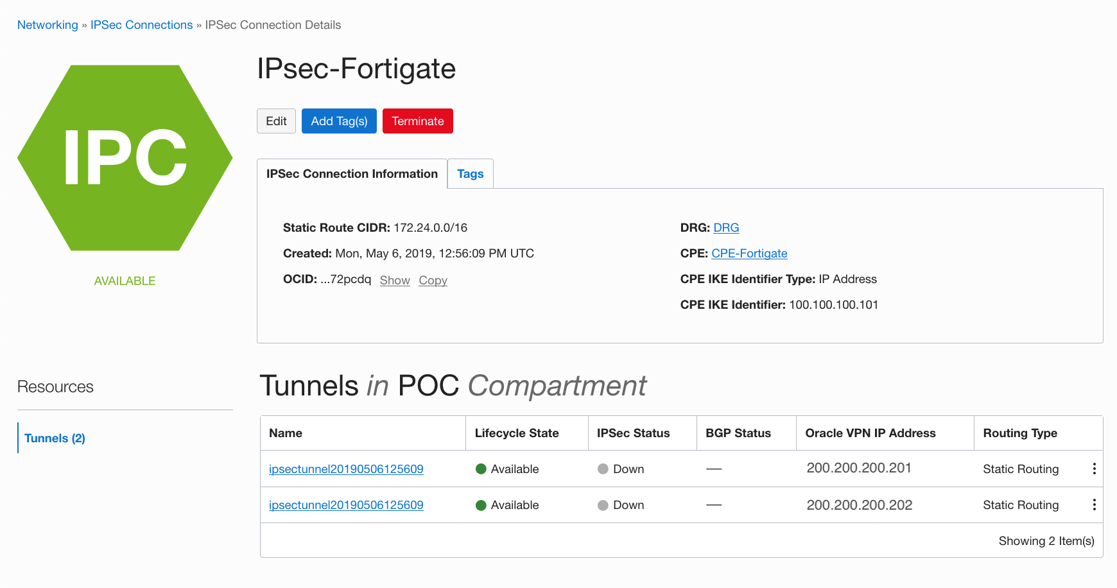Click green Available dot in 200.200.200.201 row
The height and width of the screenshot is (588, 1117).
[481, 469]
